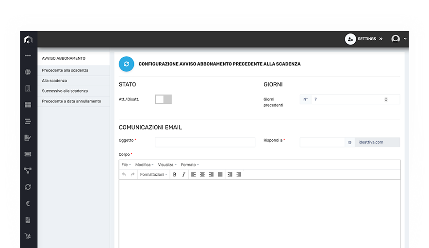This screenshot has width=429, height=248.
Task: Click the SETTINGS button in header
Action: pyautogui.click(x=364, y=39)
